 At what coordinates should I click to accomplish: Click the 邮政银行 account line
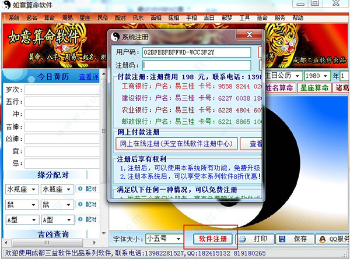191,122
